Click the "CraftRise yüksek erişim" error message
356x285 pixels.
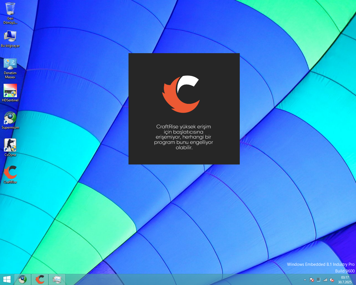184,137
